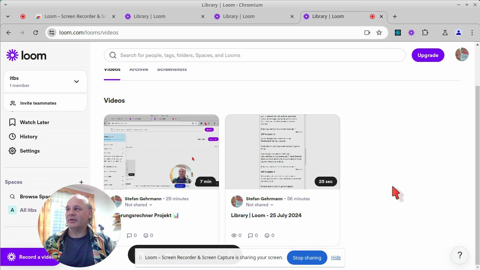The width and height of the screenshot is (480, 270).
Task: Click the search input field
Action: (x=255, y=55)
